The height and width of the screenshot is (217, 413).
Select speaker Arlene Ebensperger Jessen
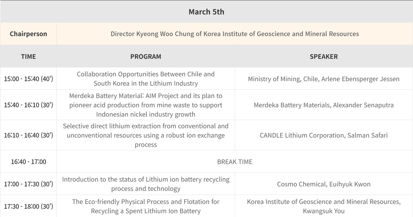[324, 79]
